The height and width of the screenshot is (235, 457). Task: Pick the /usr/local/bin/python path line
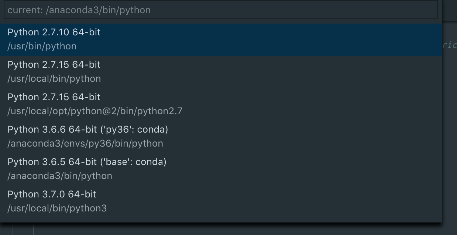[54, 79]
